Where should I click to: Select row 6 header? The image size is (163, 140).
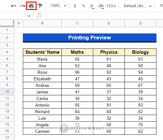tap(7, 65)
